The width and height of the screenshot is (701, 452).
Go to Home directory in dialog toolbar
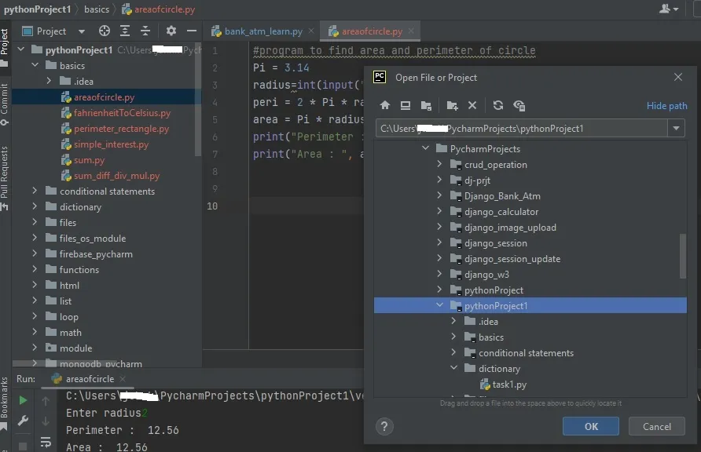click(384, 105)
